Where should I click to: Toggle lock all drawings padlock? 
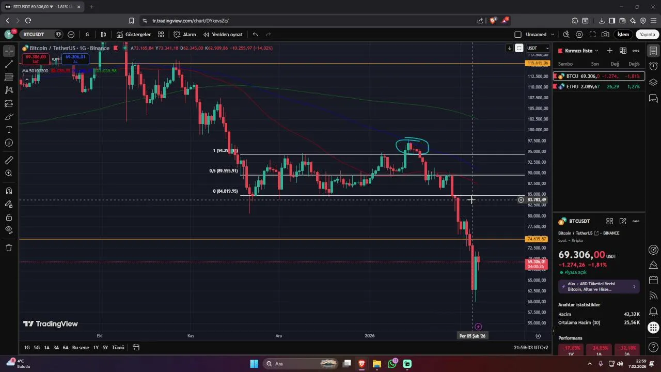tap(9, 217)
